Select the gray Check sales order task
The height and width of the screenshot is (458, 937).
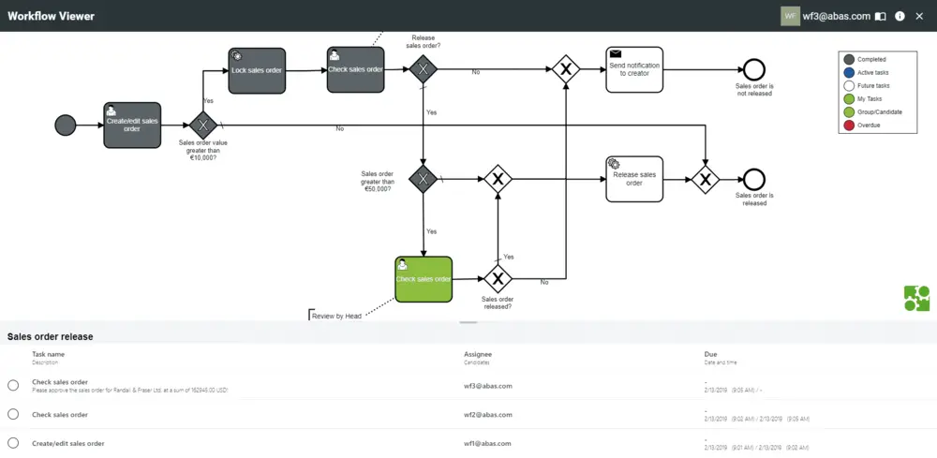point(355,70)
